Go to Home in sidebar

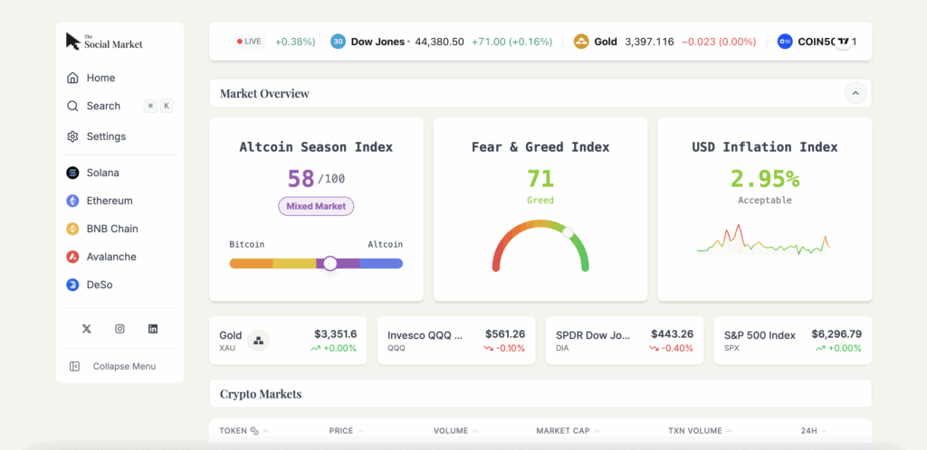pos(100,78)
